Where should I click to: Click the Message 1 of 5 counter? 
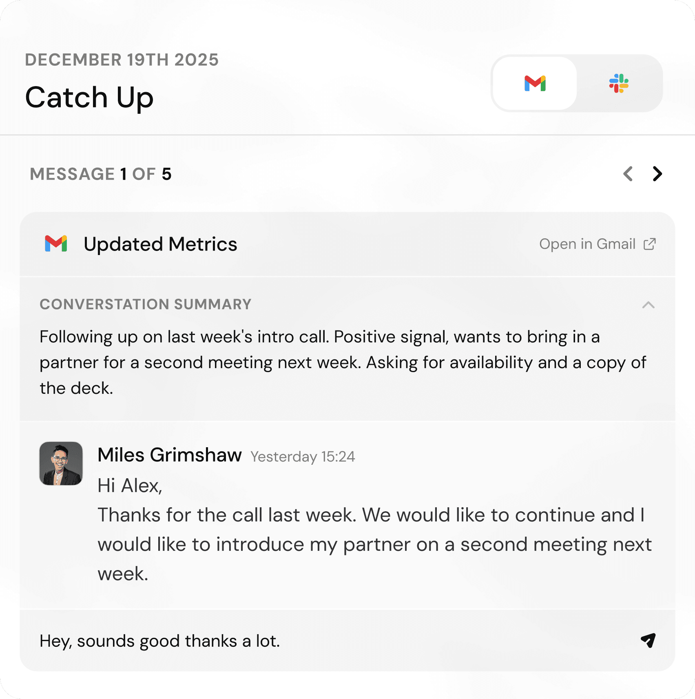pos(101,174)
